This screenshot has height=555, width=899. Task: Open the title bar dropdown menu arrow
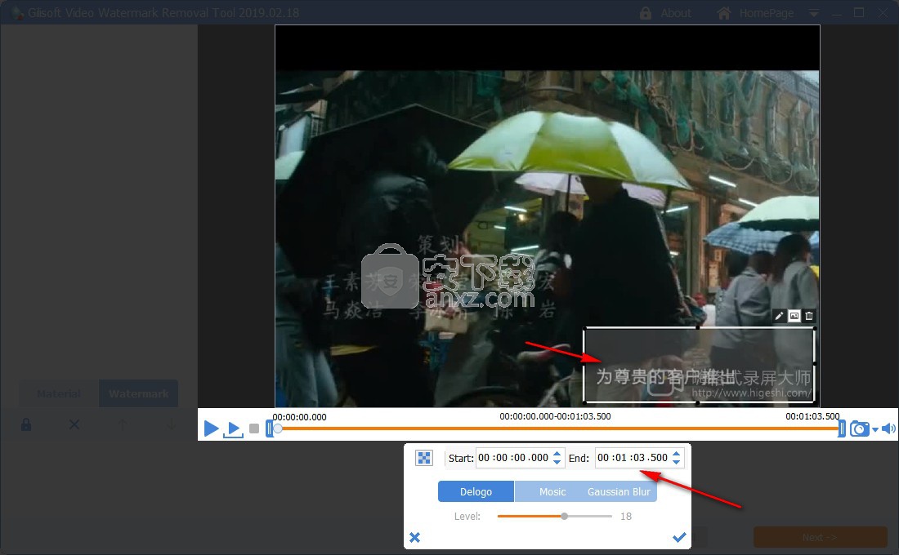click(813, 14)
